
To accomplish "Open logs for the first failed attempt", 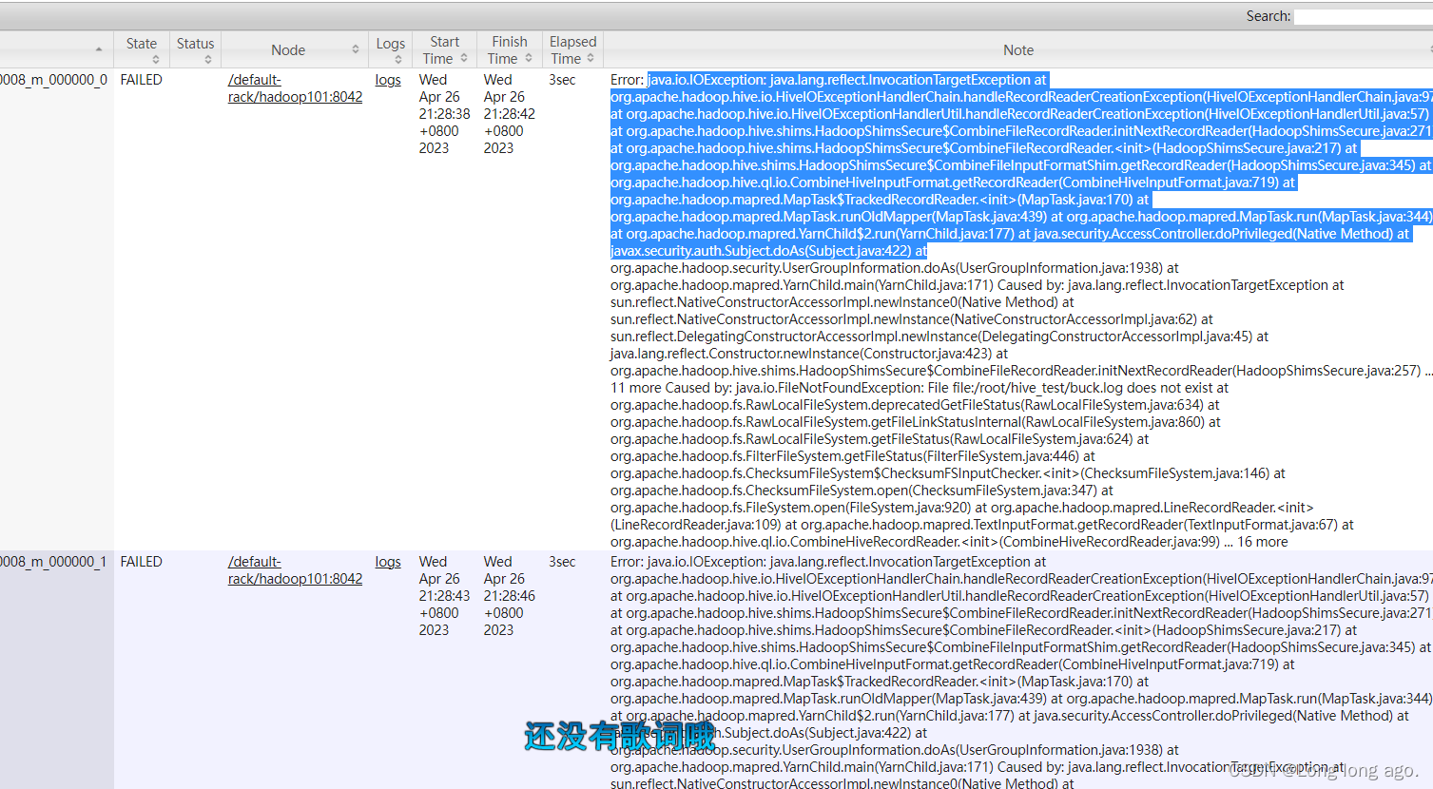I will coord(388,79).
